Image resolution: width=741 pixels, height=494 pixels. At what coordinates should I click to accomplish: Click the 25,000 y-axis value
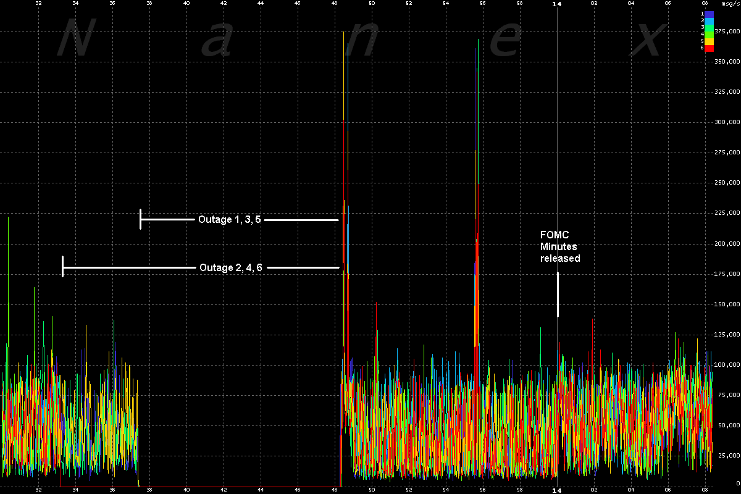pos(729,455)
